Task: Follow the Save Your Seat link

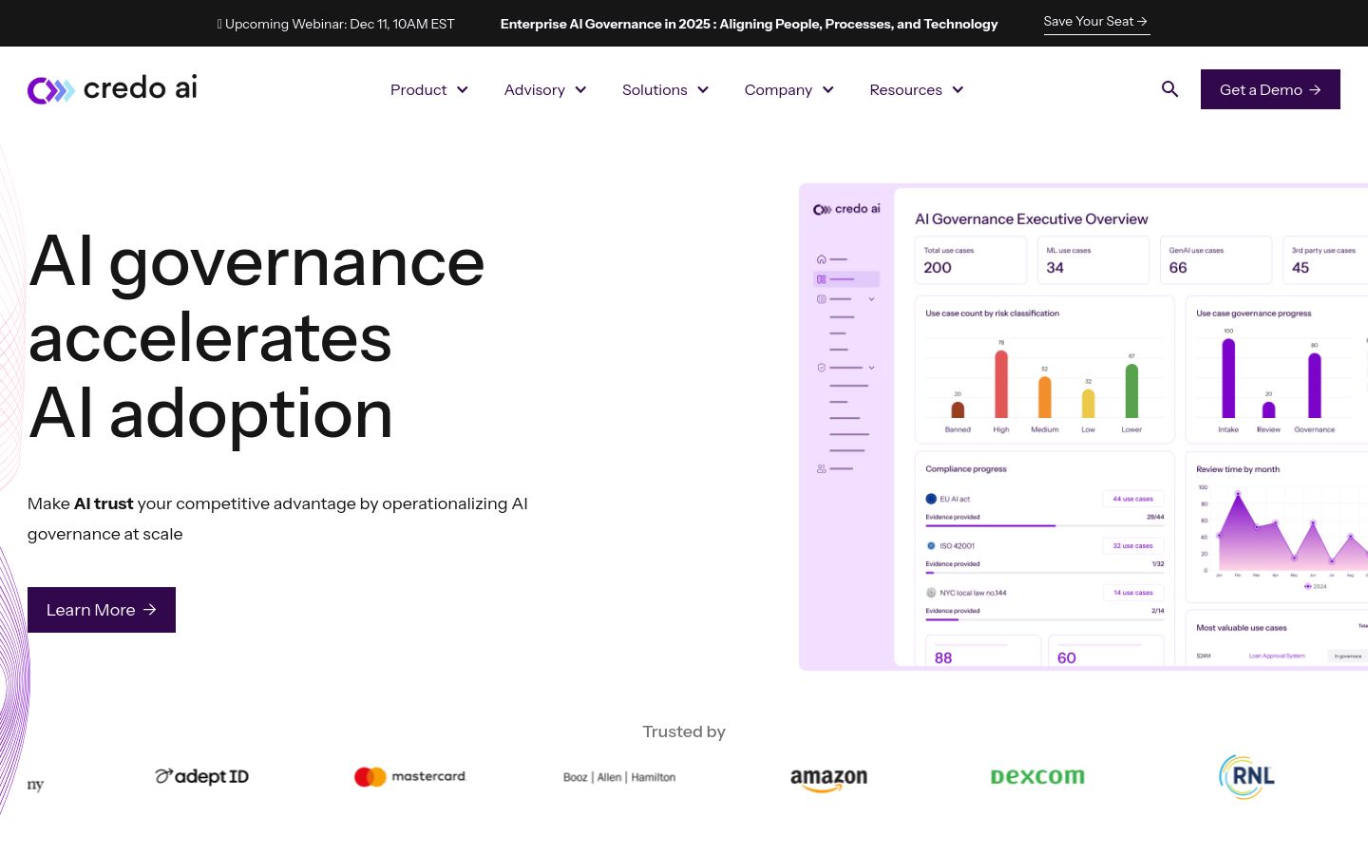Action: point(1096,22)
